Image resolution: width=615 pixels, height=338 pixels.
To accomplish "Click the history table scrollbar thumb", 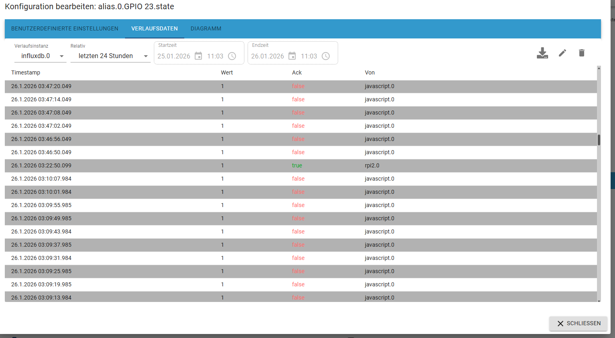I will 599,140.
